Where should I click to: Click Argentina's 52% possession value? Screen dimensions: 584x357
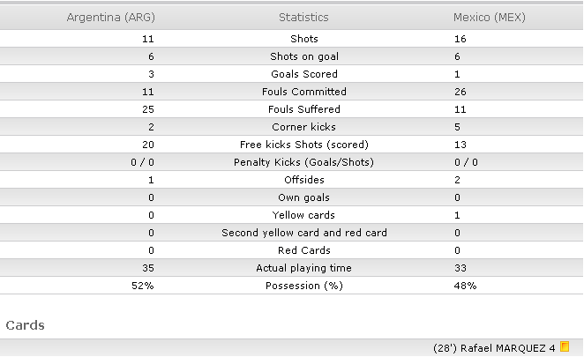pos(142,286)
